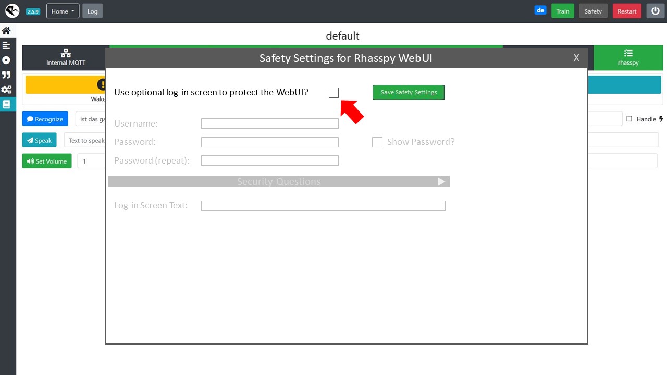Image resolution: width=667 pixels, height=375 pixels.
Task: Click the Internal MQTT panel header
Action: click(x=66, y=57)
